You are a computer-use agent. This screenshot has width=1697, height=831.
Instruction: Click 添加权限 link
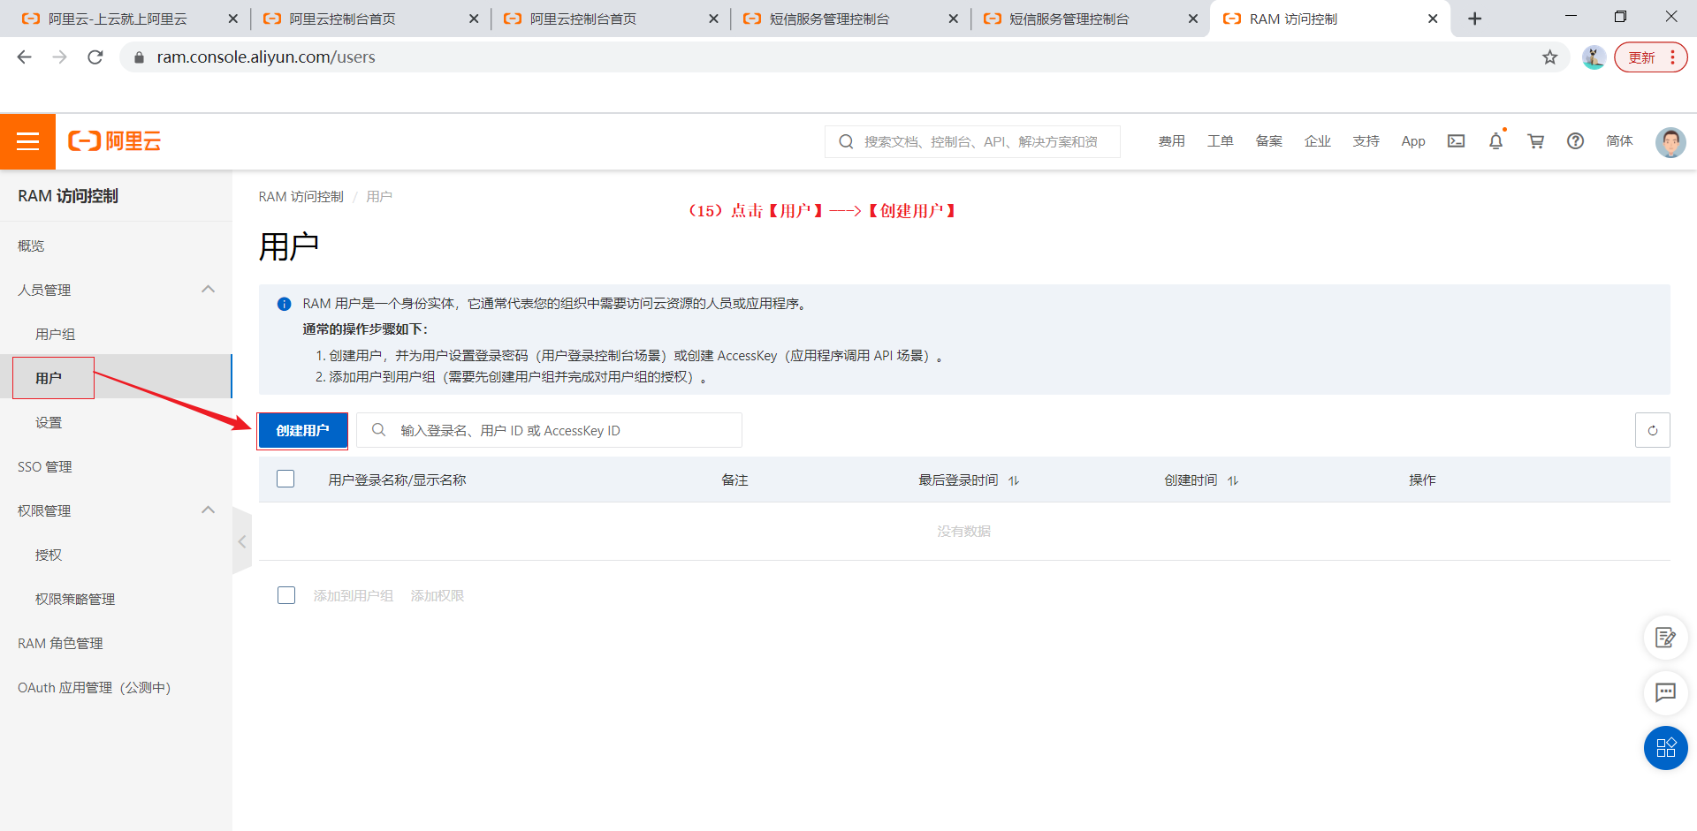point(438,596)
